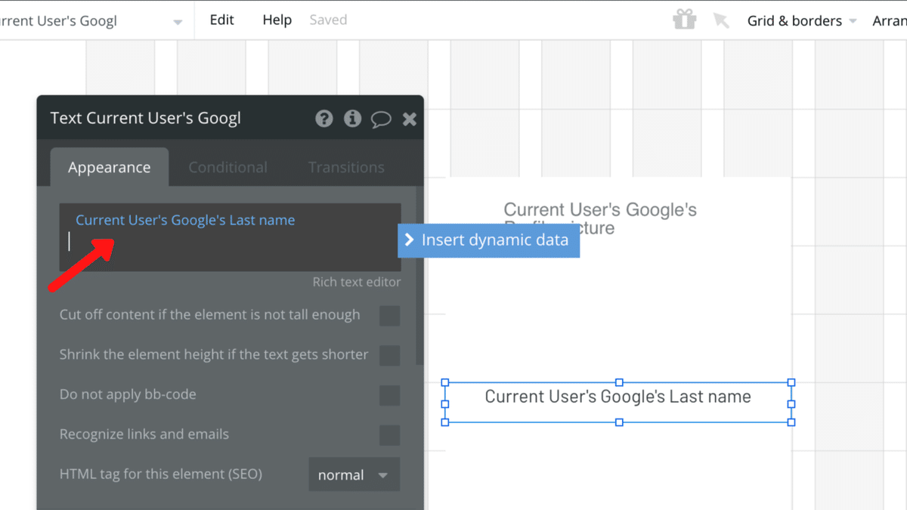The height and width of the screenshot is (510, 907).
Task: Switch to the Transitions tab
Action: [x=346, y=168]
